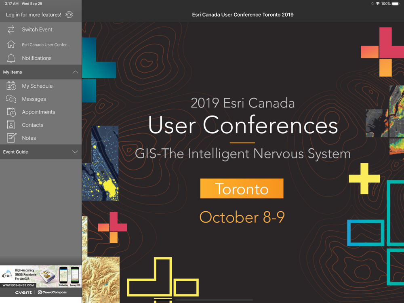Image resolution: width=404 pixels, height=303 pixels.
Task: Open the EOS GNSS Receivers ad banner
Action: tap(41, 276)
